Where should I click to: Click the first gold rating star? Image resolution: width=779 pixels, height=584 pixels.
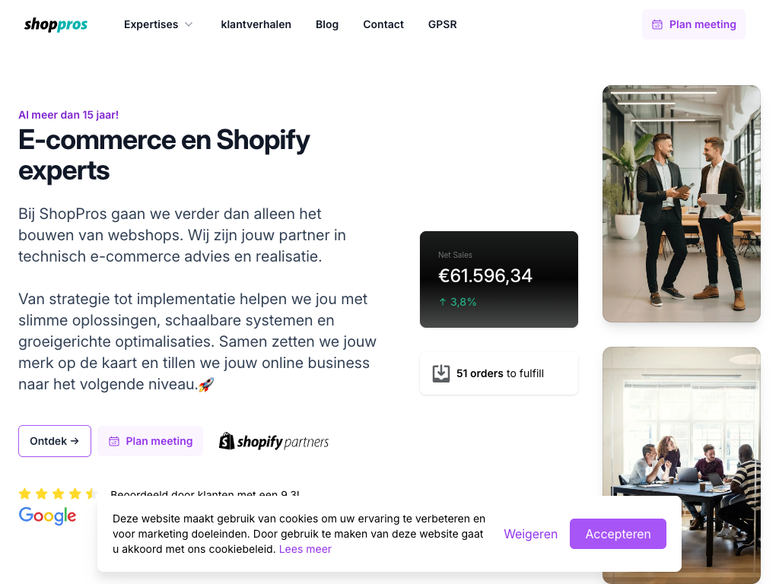25,494
